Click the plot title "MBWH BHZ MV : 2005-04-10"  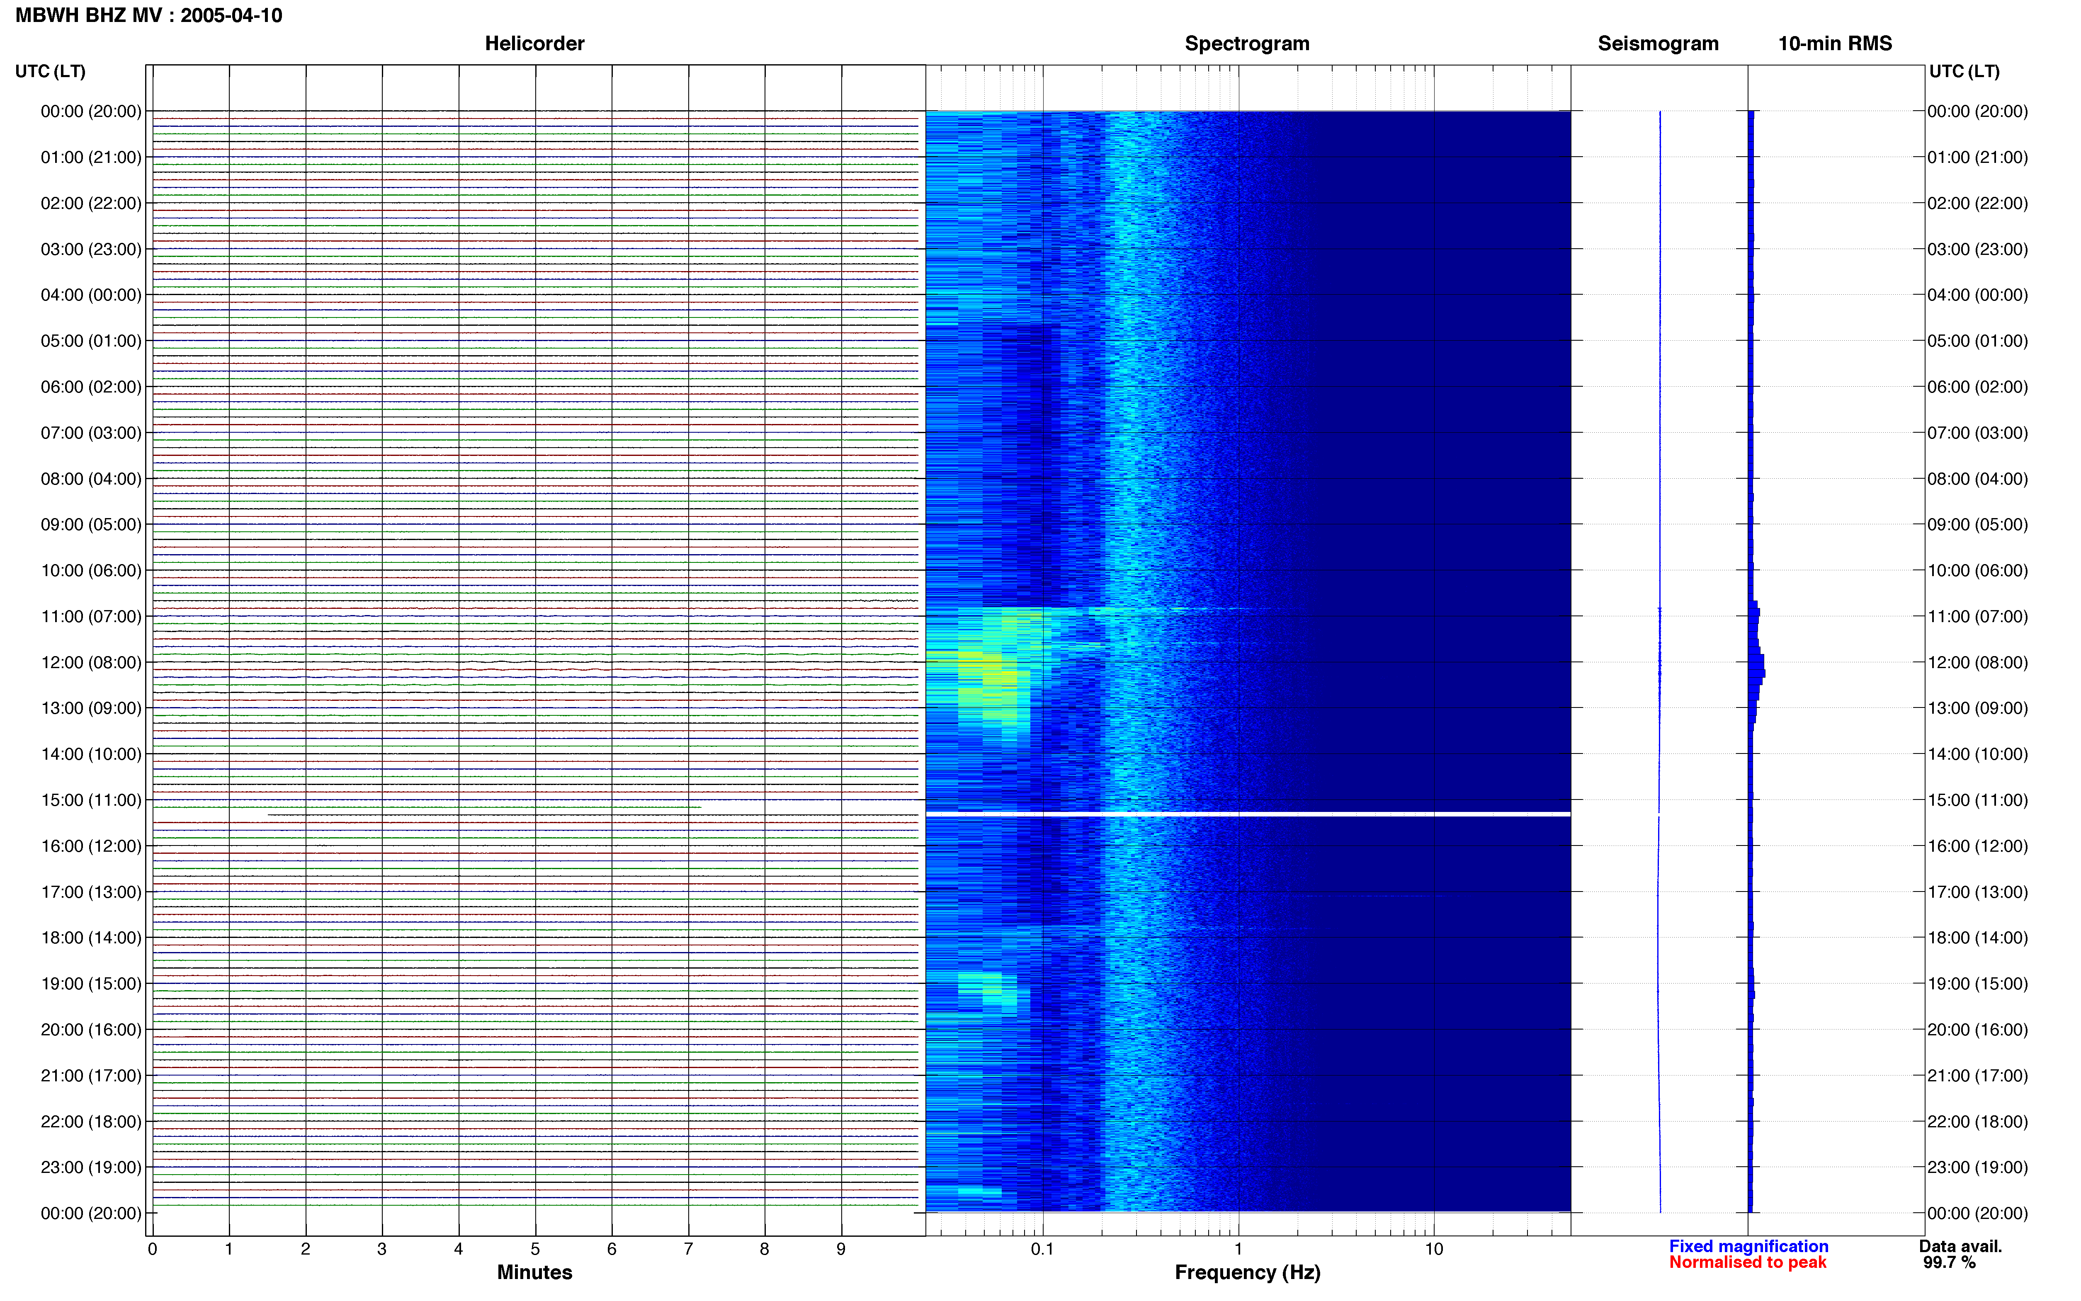pyautogui.click(x=149, y=15)
